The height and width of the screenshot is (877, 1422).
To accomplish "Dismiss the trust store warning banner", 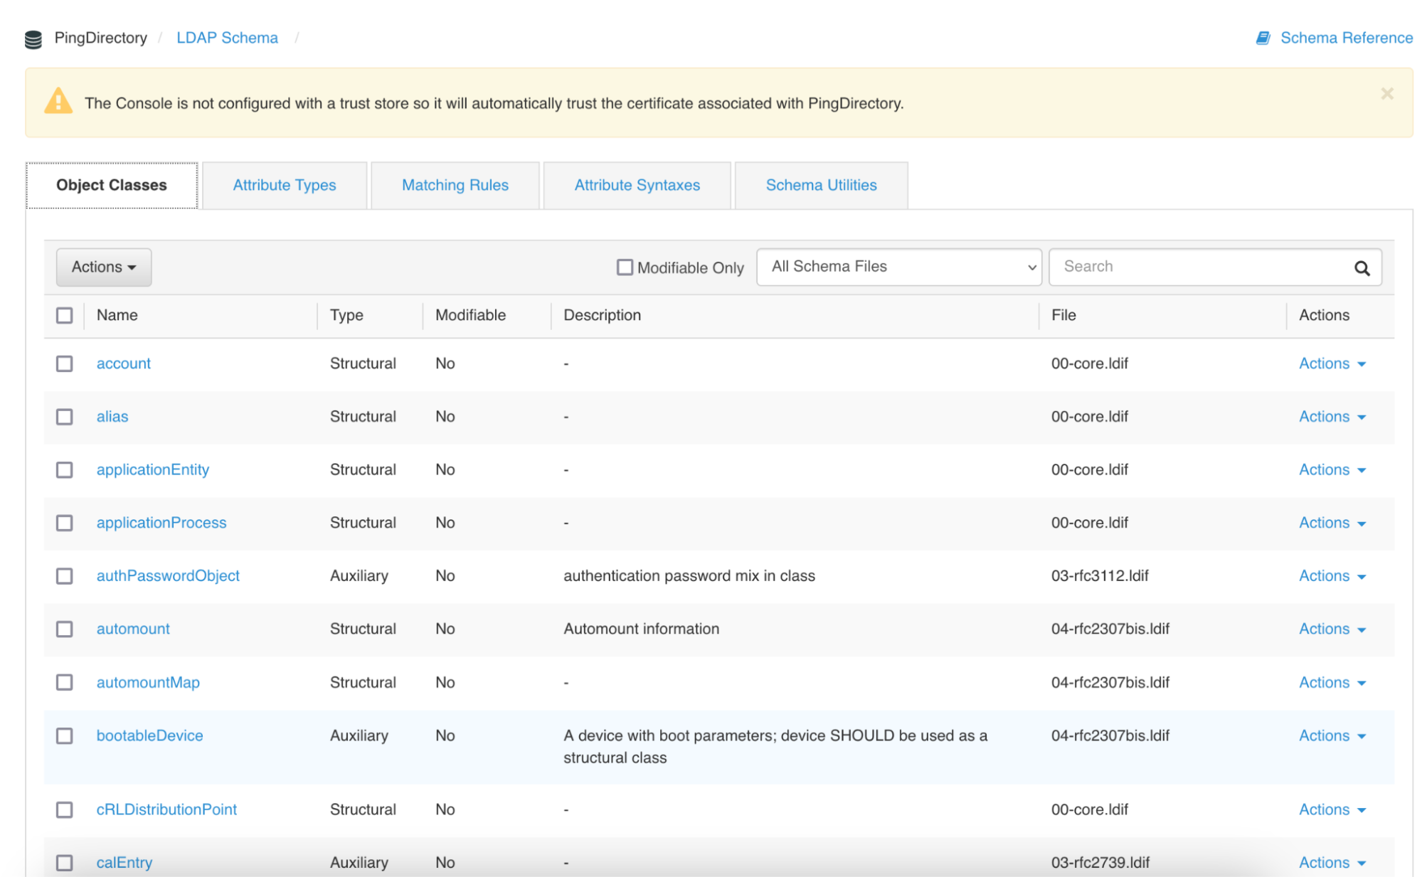I will click(1386, 93).
